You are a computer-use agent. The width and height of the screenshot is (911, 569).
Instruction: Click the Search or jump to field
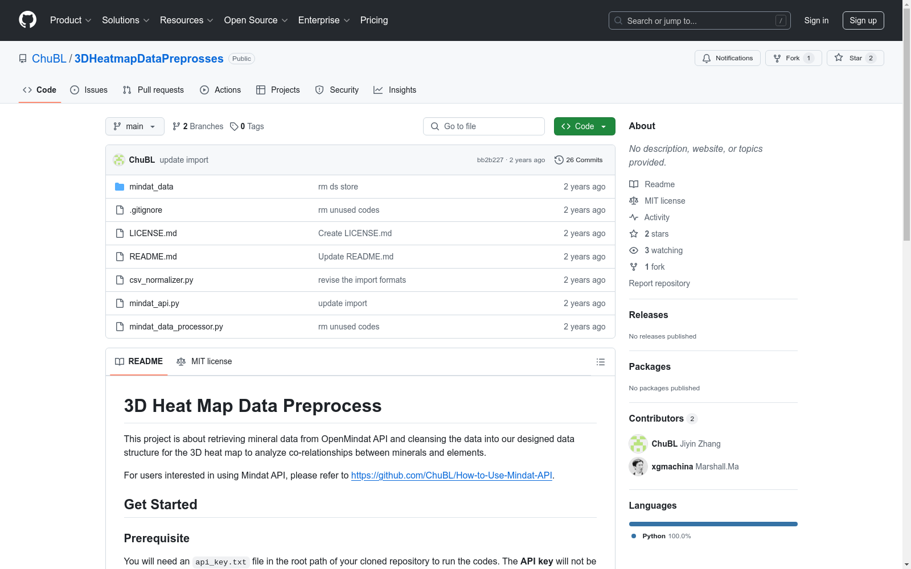[x=700, y=20]
